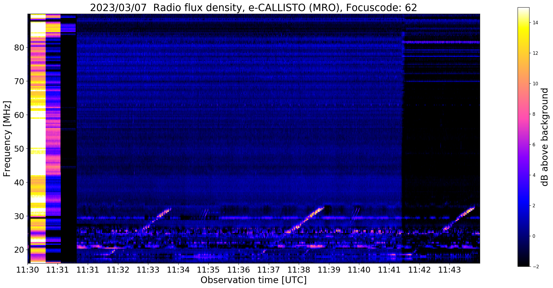Click the 11:32 time tick label
Screen dimensions: 553x288
pyautogui.click(x=118, y=270)
